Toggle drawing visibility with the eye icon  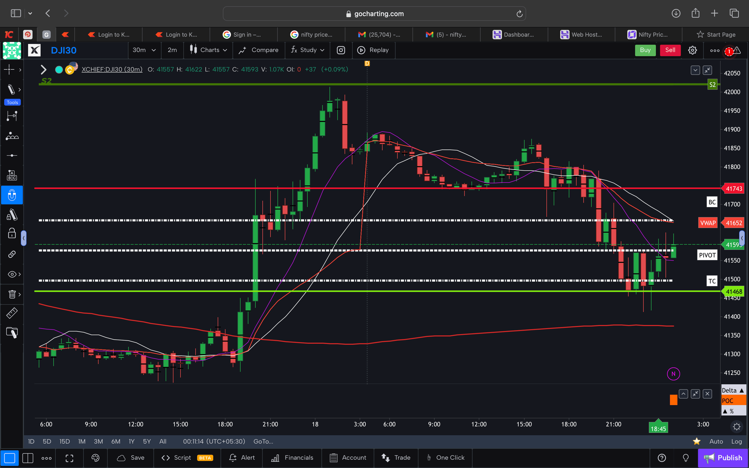11,274
